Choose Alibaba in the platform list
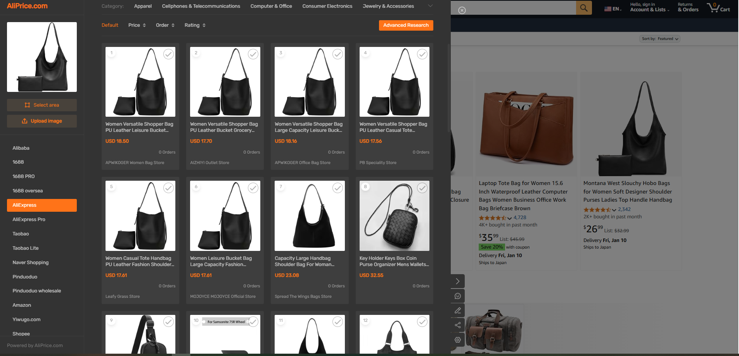Viewport: 739px width, 356px height. tap(21, 148)
